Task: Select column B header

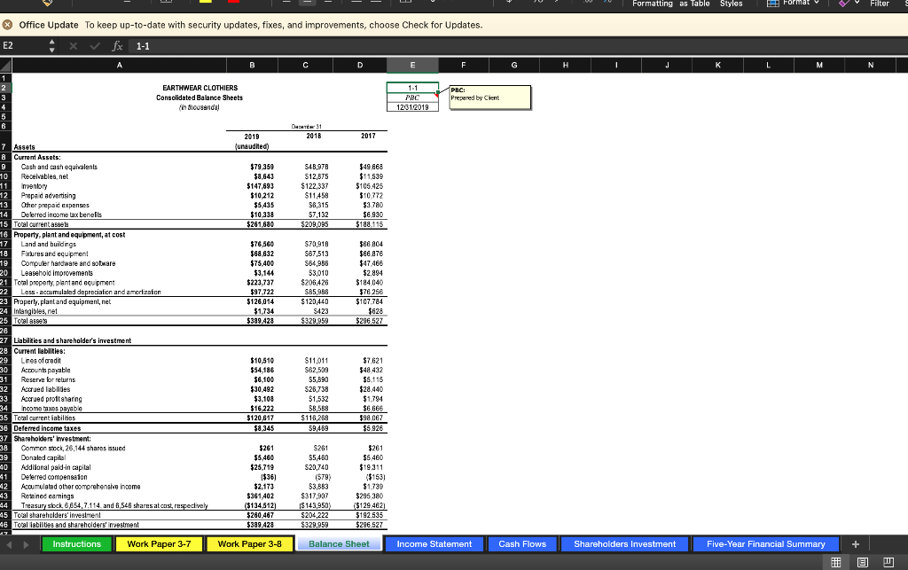Action: coord(252,66)
